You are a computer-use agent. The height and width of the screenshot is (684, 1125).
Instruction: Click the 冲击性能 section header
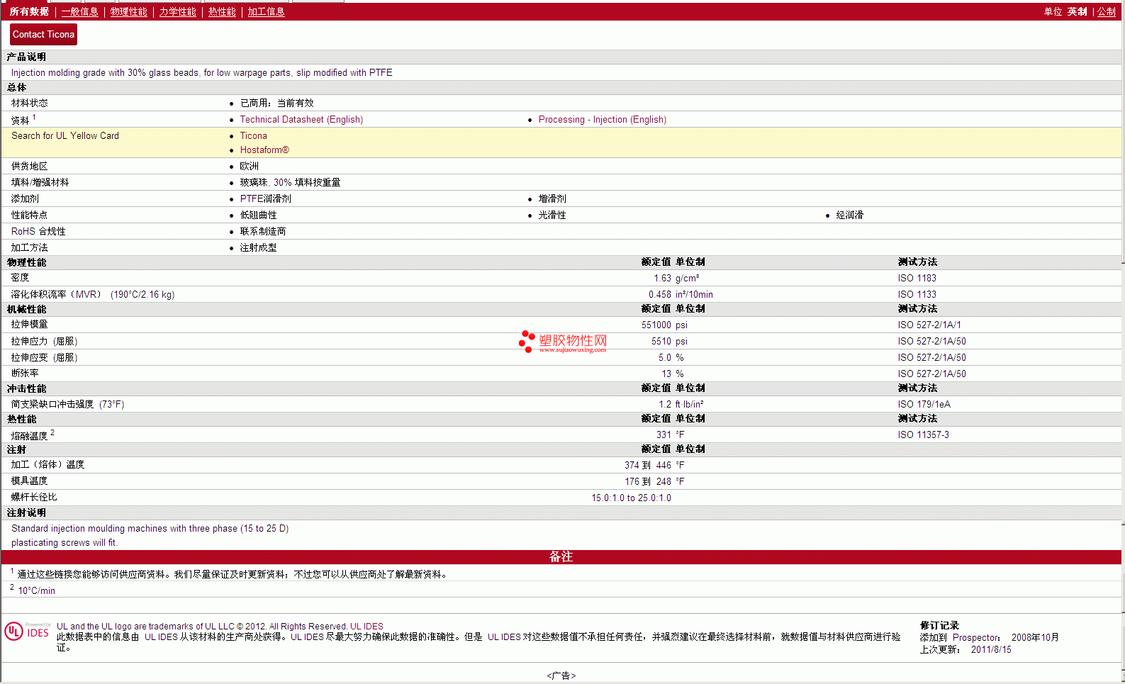(26, 388)
